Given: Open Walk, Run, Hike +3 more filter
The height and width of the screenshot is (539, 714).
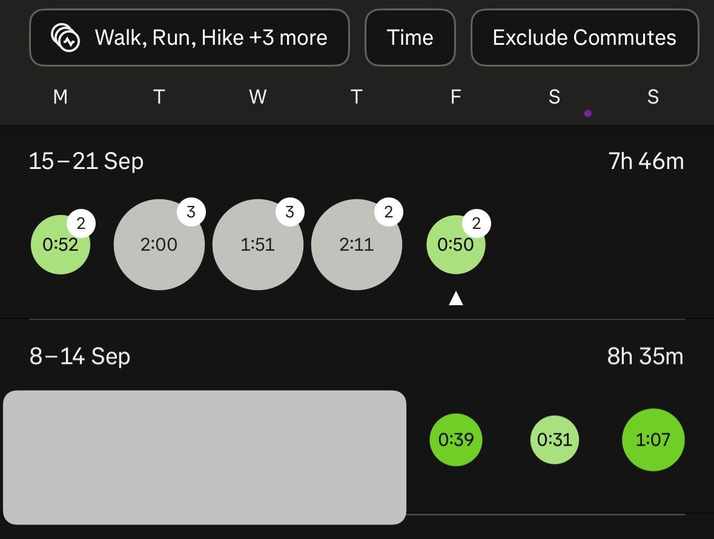Looking at the screenshot, I should point(210,38).
